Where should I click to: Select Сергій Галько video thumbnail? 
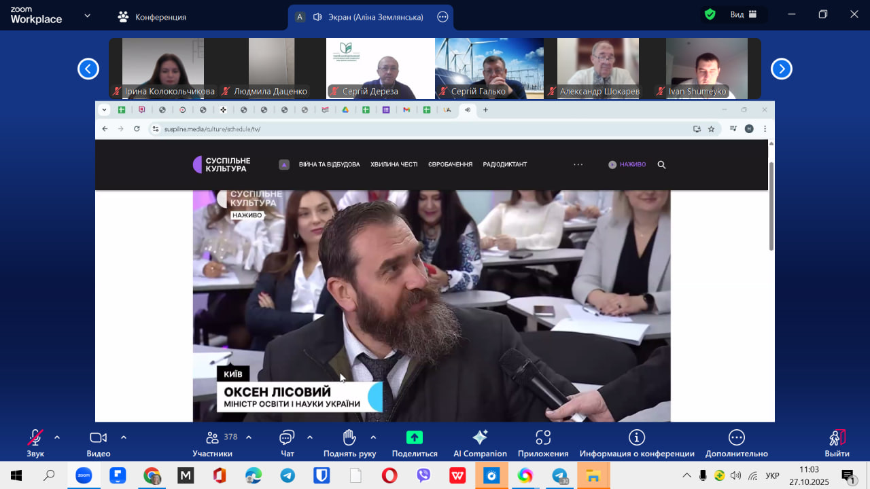pyautogui.click(x=489, y=68)
